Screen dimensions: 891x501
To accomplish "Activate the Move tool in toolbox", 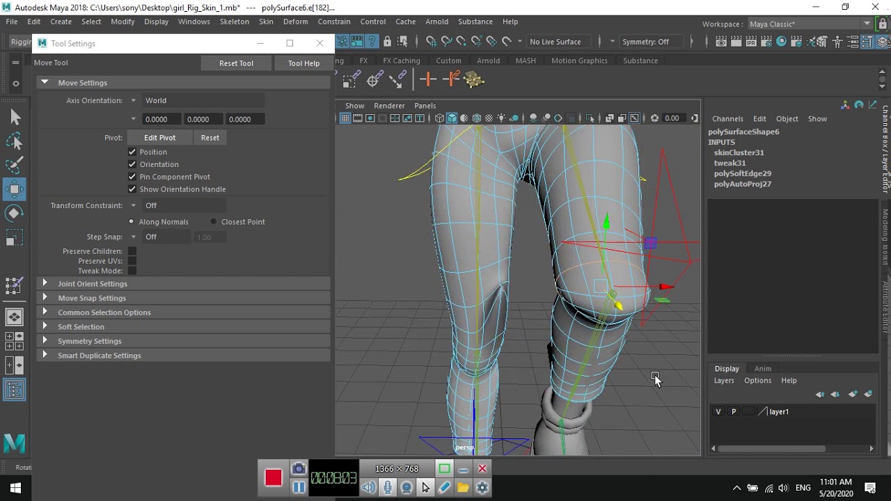I will [15, 189].
